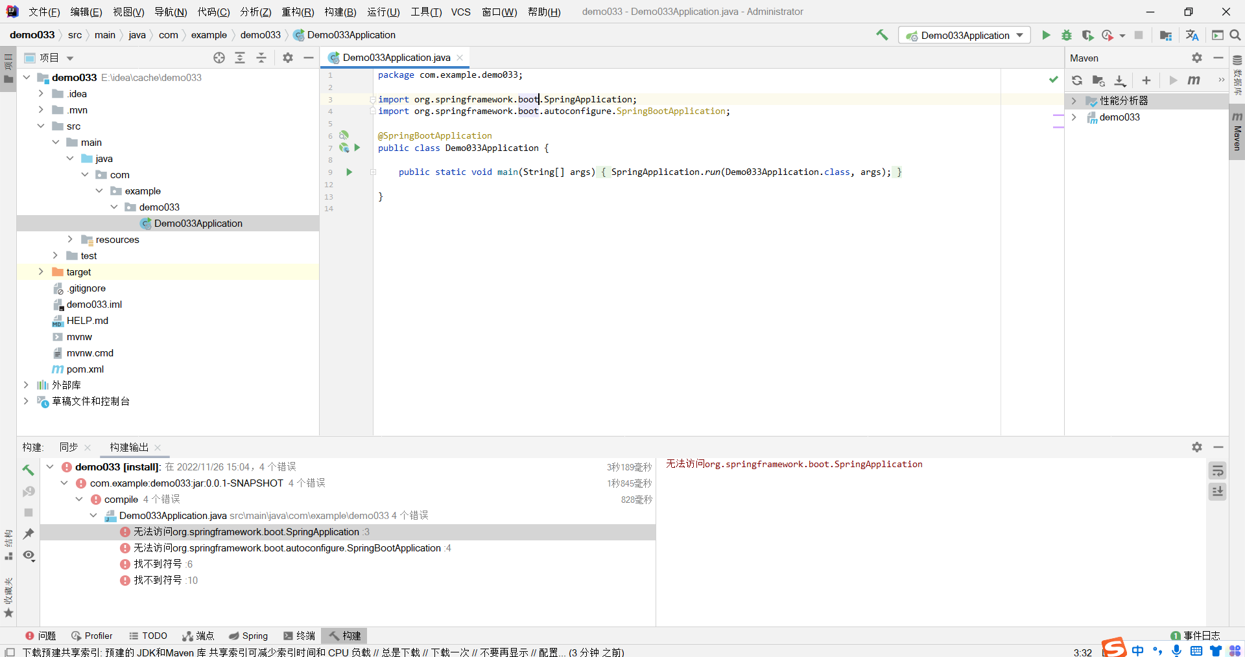This screenshot has height=657, width=1245.
Task: Open project panel settings gear
Action: click(288, 58)
